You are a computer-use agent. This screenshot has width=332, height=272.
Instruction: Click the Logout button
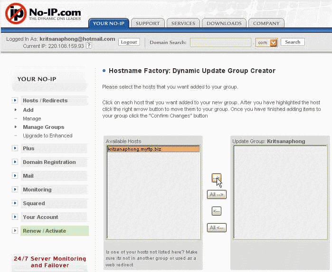pyautogui.click(x=129, y=42)
